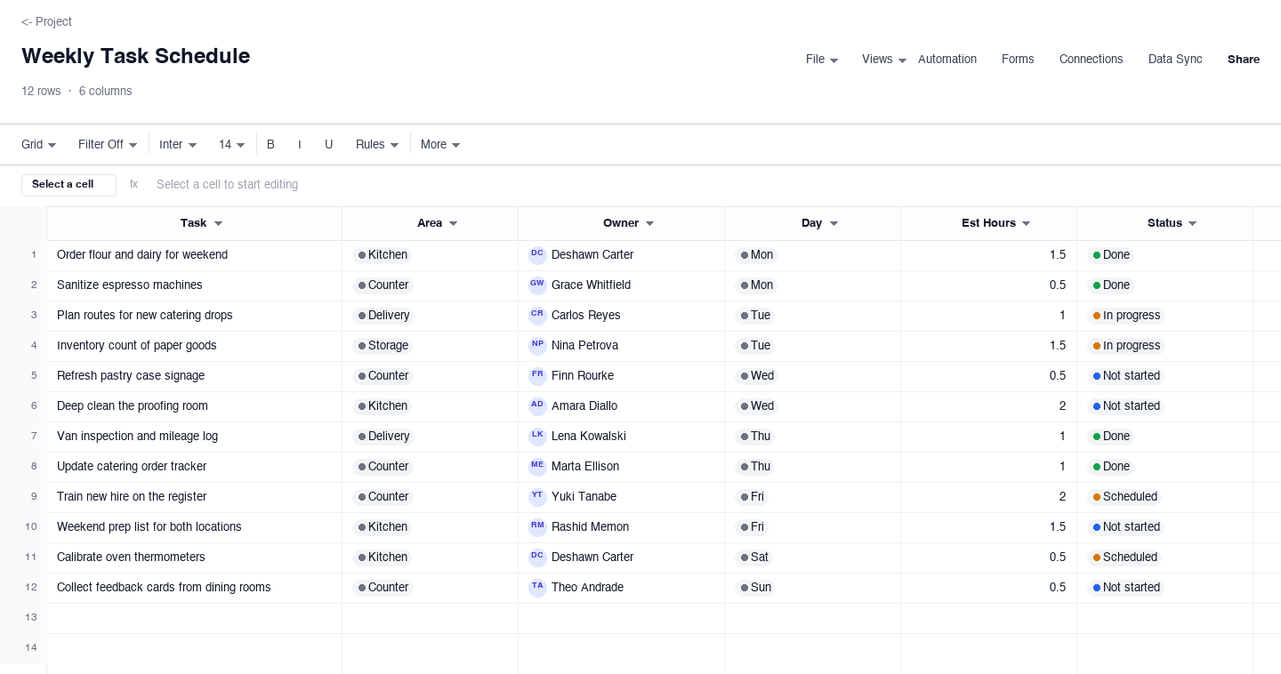This screenshot has height=674, width=1281.
Task: Select 'Collect feedback cards from dining rooms' cell
Action: click(194, 587)
